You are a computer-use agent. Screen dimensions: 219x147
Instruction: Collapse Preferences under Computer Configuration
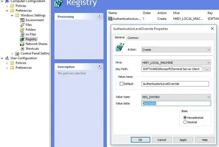click(x=7, y=11)
